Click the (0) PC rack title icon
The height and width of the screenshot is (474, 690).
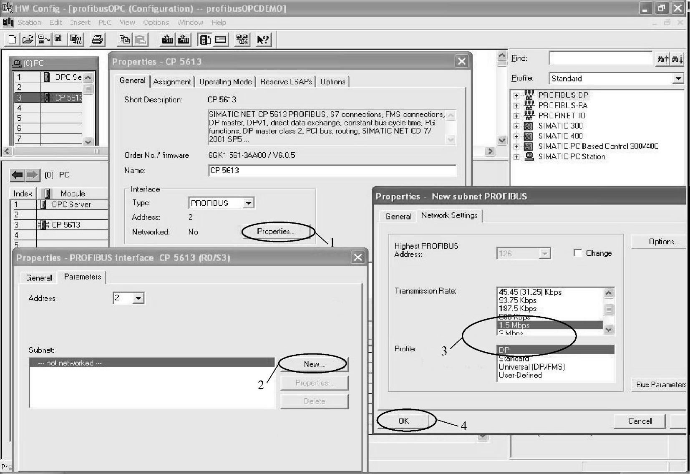coord(17,63)
